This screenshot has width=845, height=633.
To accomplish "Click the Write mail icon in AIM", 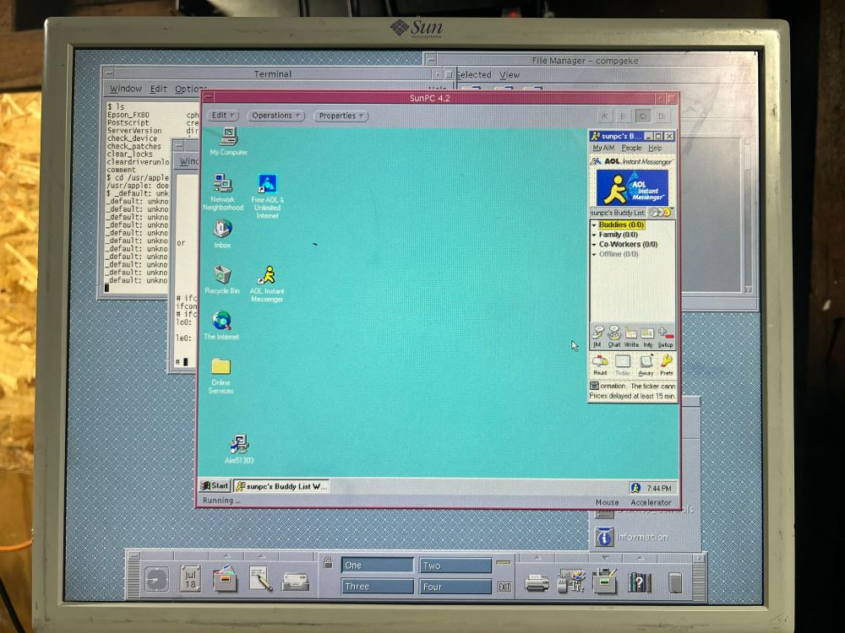I will pyautogui.click(x=631, y=337).
